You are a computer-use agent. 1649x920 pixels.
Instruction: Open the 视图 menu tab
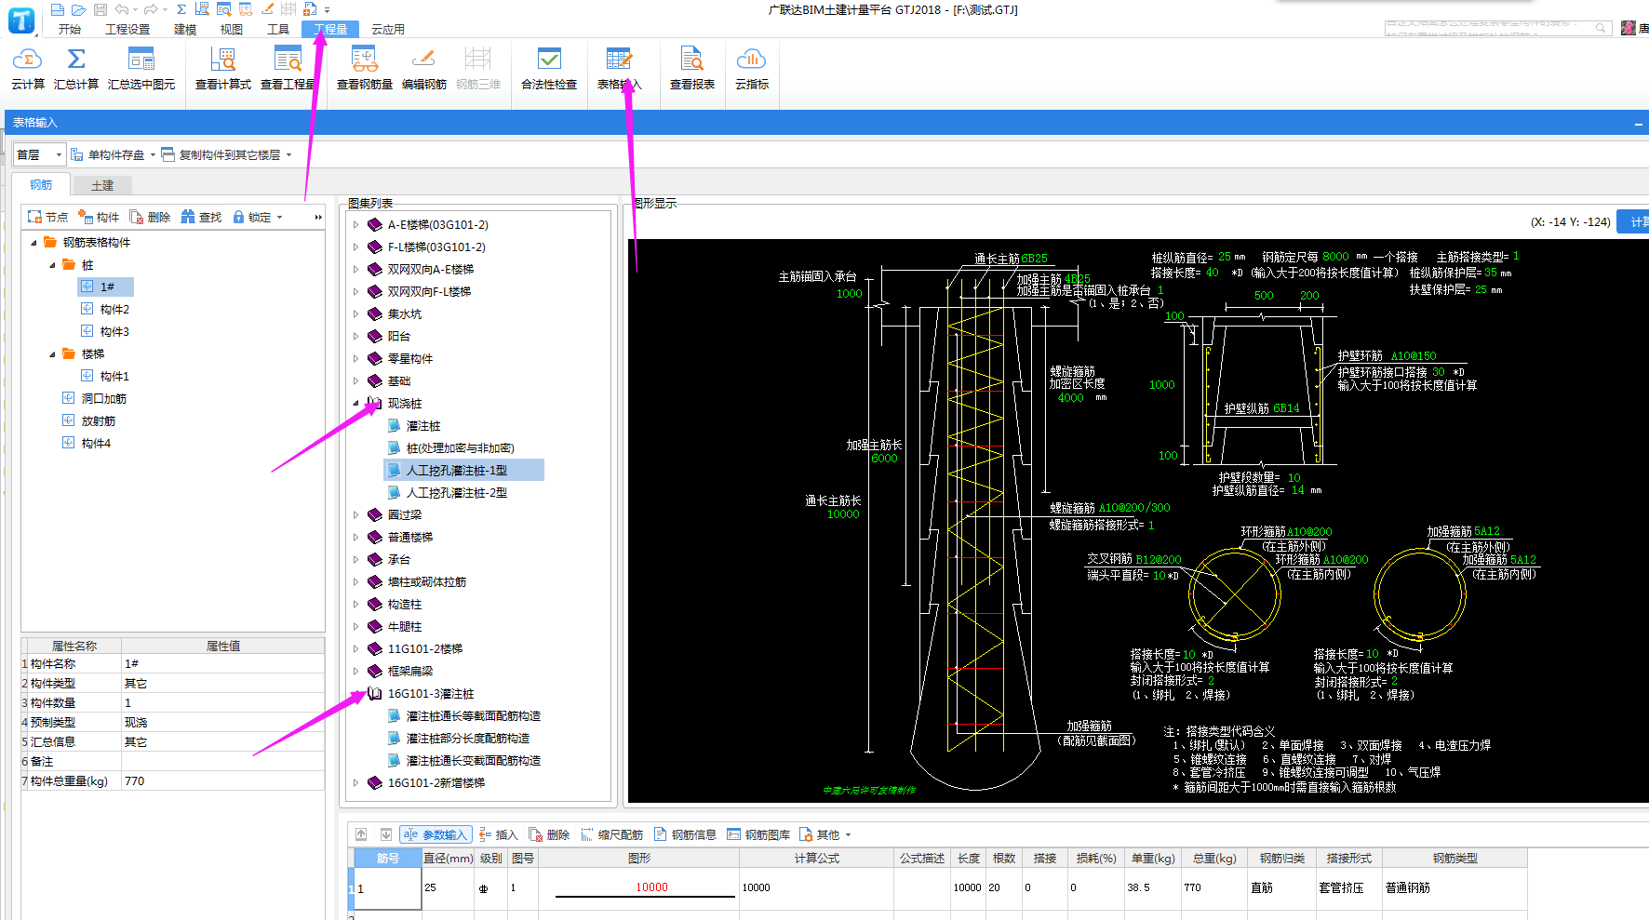click(232, 29)
